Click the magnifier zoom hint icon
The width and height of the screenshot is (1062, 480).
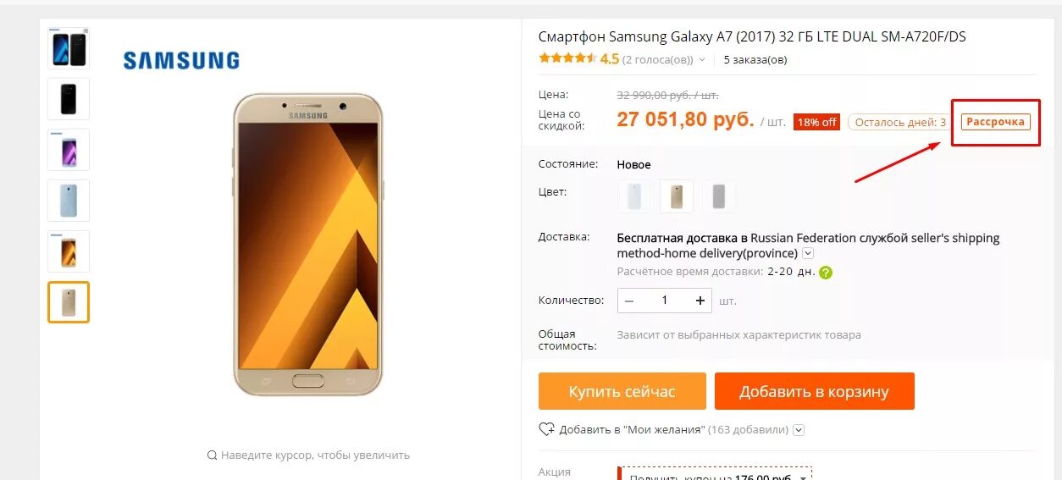(213, 455)
